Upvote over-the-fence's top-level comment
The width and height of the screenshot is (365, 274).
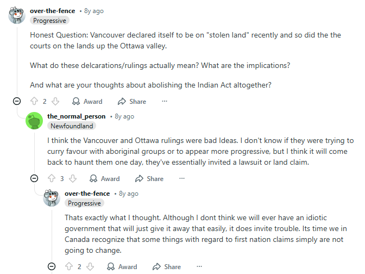pos(34,101)
